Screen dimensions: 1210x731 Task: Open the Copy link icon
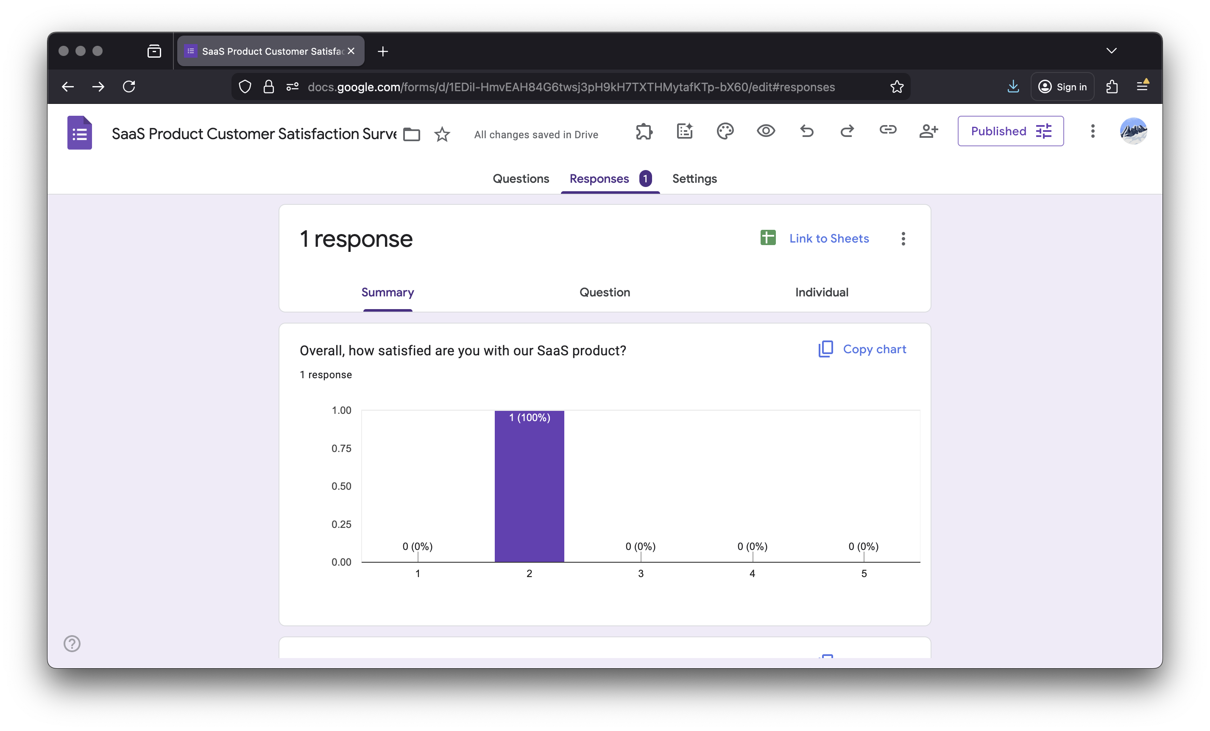tap(888, 131)
